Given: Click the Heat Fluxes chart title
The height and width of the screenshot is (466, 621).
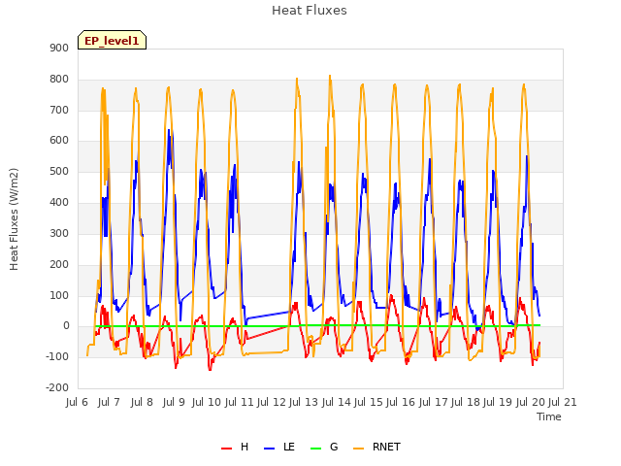Looking at the screenshot, I should pyautogui.click(x=310, y=11).
